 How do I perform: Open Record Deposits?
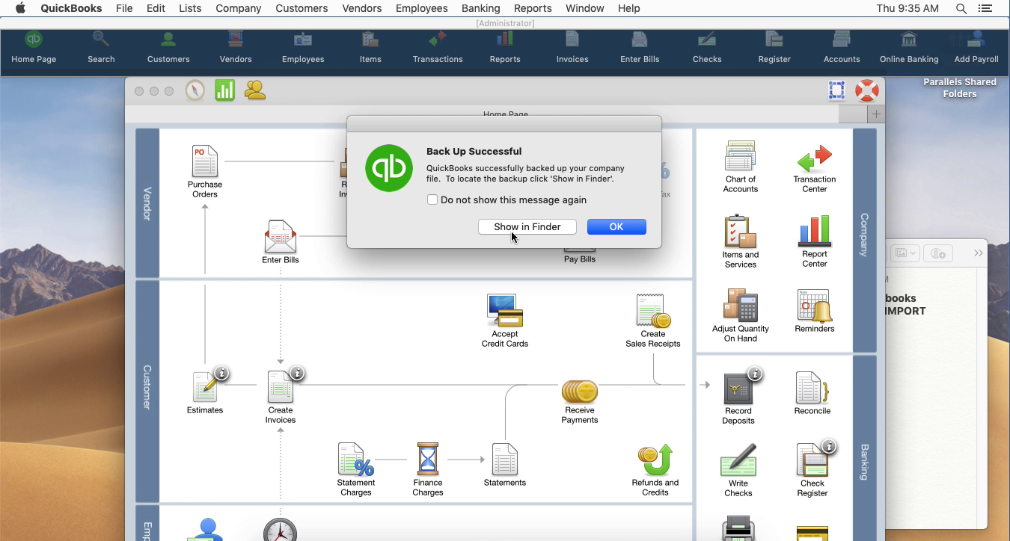click(x=738, y=398)
